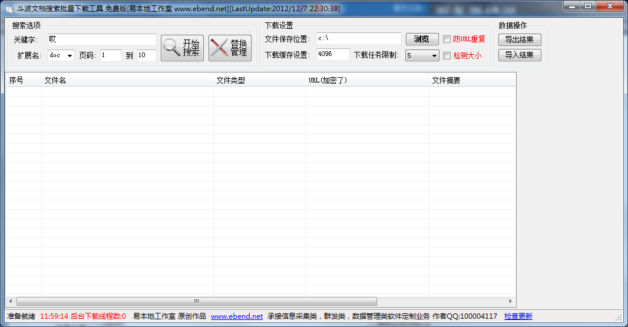This screenshot has width=628, height=327.
Task: Open the www.ebend.net link
Action: (x=236, y=316)
